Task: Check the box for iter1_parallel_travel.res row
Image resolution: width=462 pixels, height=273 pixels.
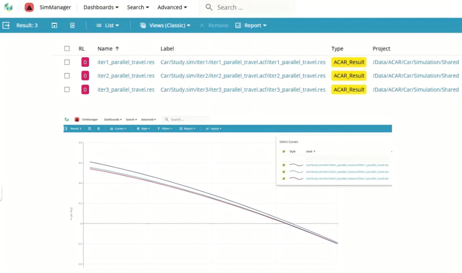Action: coord(67,62)
